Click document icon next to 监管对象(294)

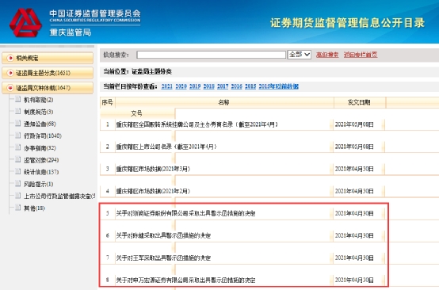pos(18,159)
